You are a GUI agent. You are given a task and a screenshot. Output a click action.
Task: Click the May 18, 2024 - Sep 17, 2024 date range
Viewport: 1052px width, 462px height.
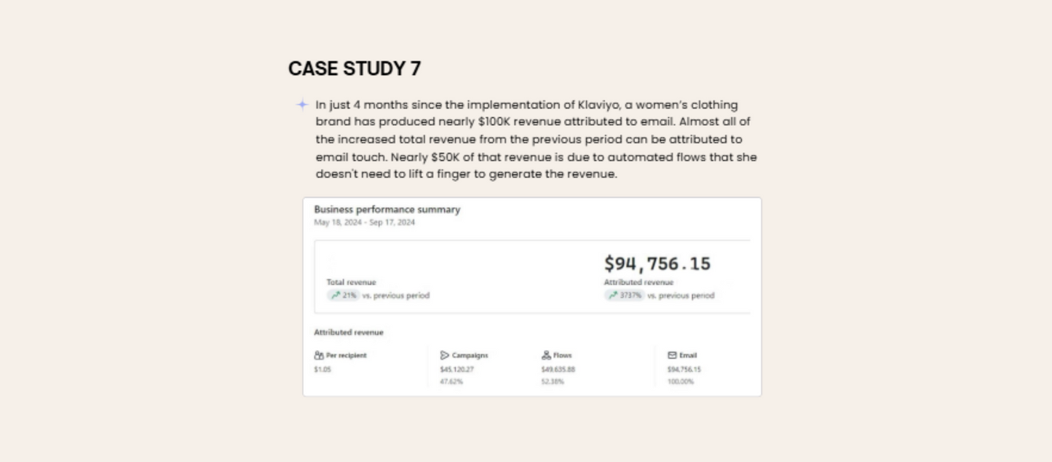364,223
